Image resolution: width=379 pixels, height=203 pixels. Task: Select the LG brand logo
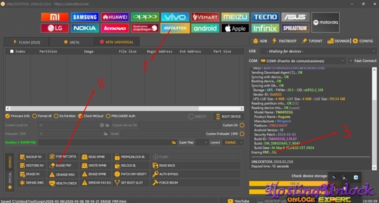54,28
